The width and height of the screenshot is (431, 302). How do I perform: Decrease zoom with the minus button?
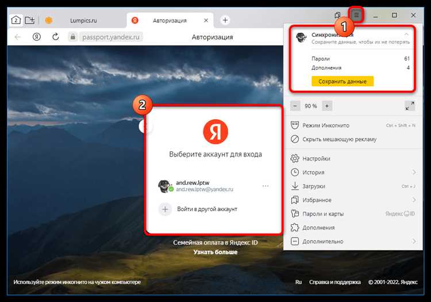(x=295, y=106)
